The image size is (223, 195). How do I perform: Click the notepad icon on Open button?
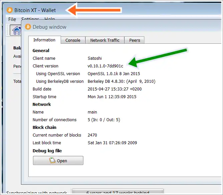(52, 161)
